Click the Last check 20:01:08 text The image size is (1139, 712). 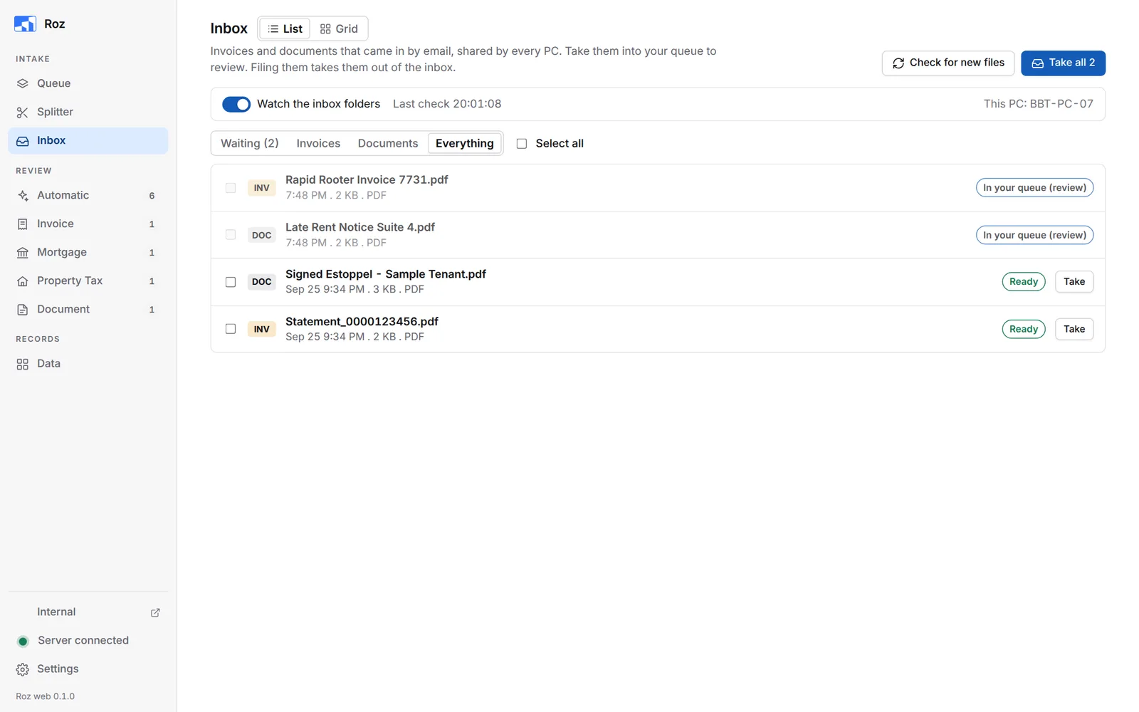[x=447, y=104]
